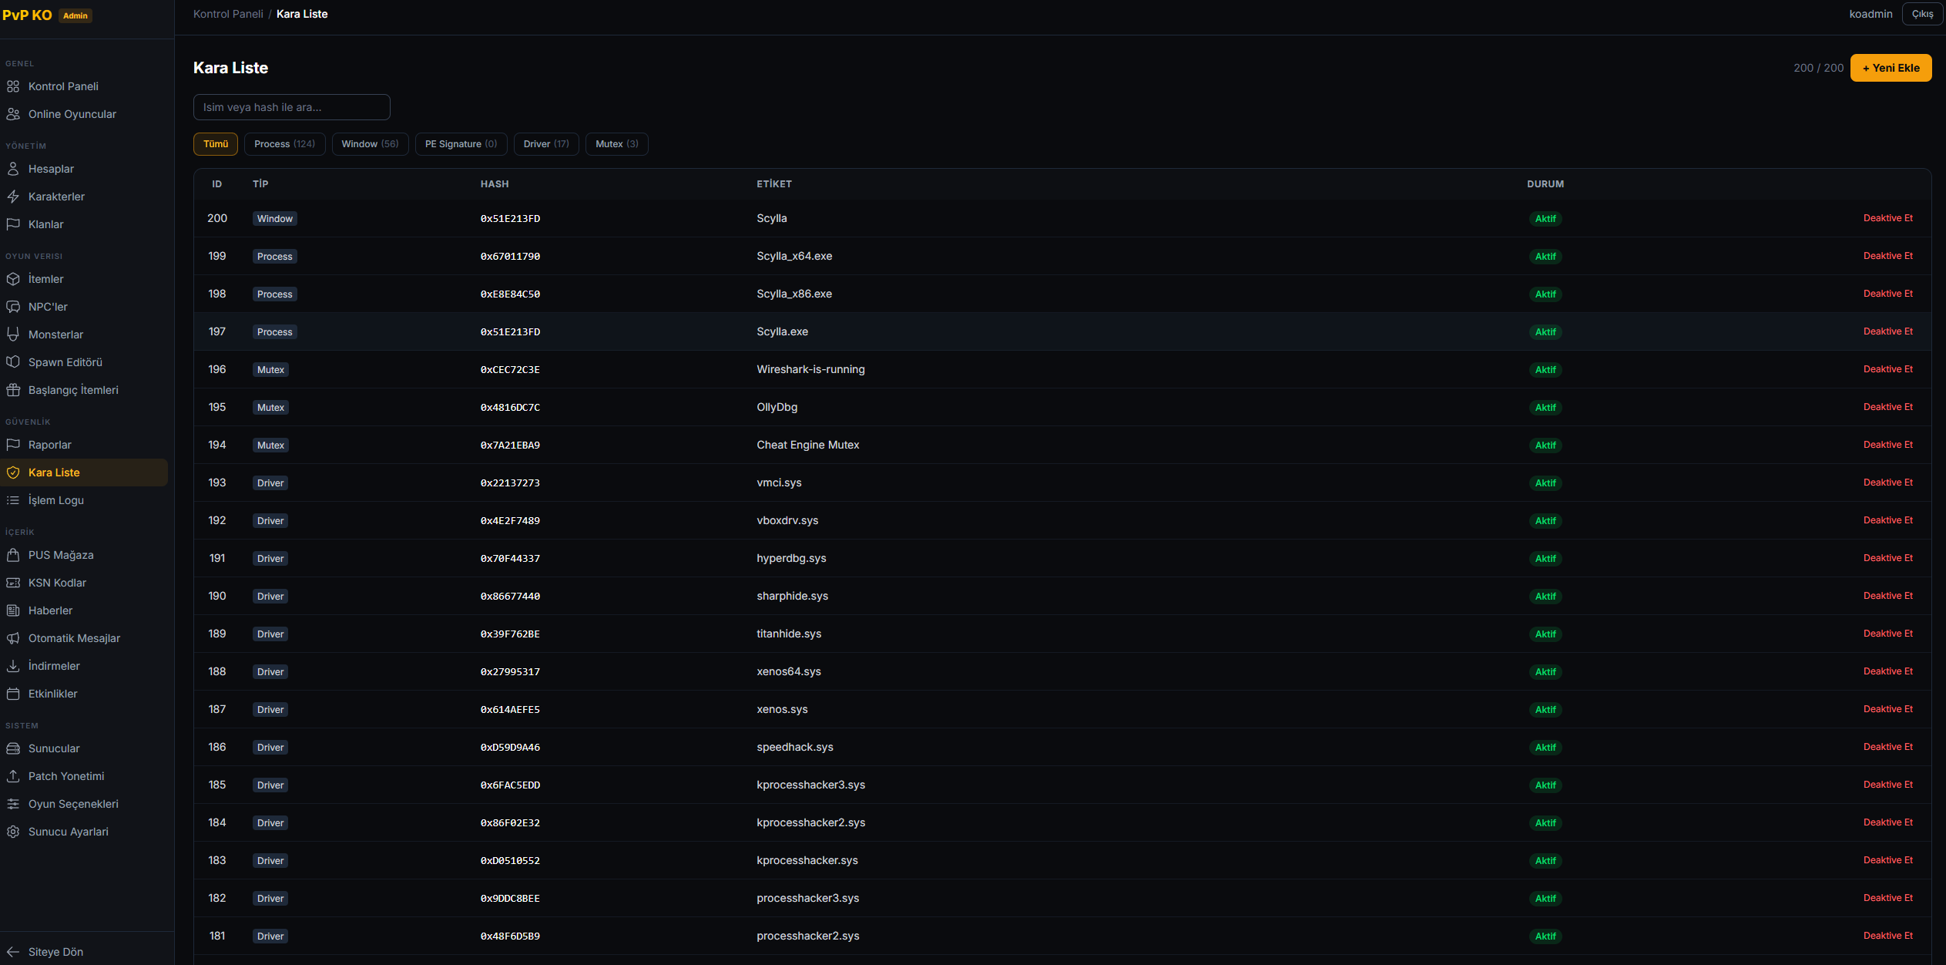Deactivate the Cheat Engine Mutex entry
This screenshot has height=965, width=1946.
click(1888, 445)
